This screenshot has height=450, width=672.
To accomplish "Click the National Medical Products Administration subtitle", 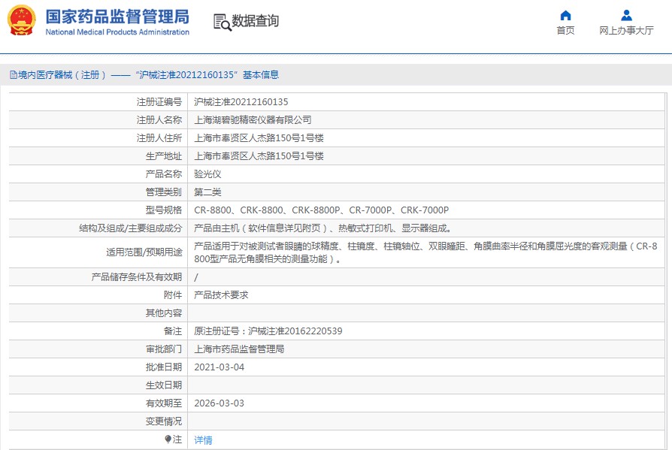I will [x=117, y=32].
